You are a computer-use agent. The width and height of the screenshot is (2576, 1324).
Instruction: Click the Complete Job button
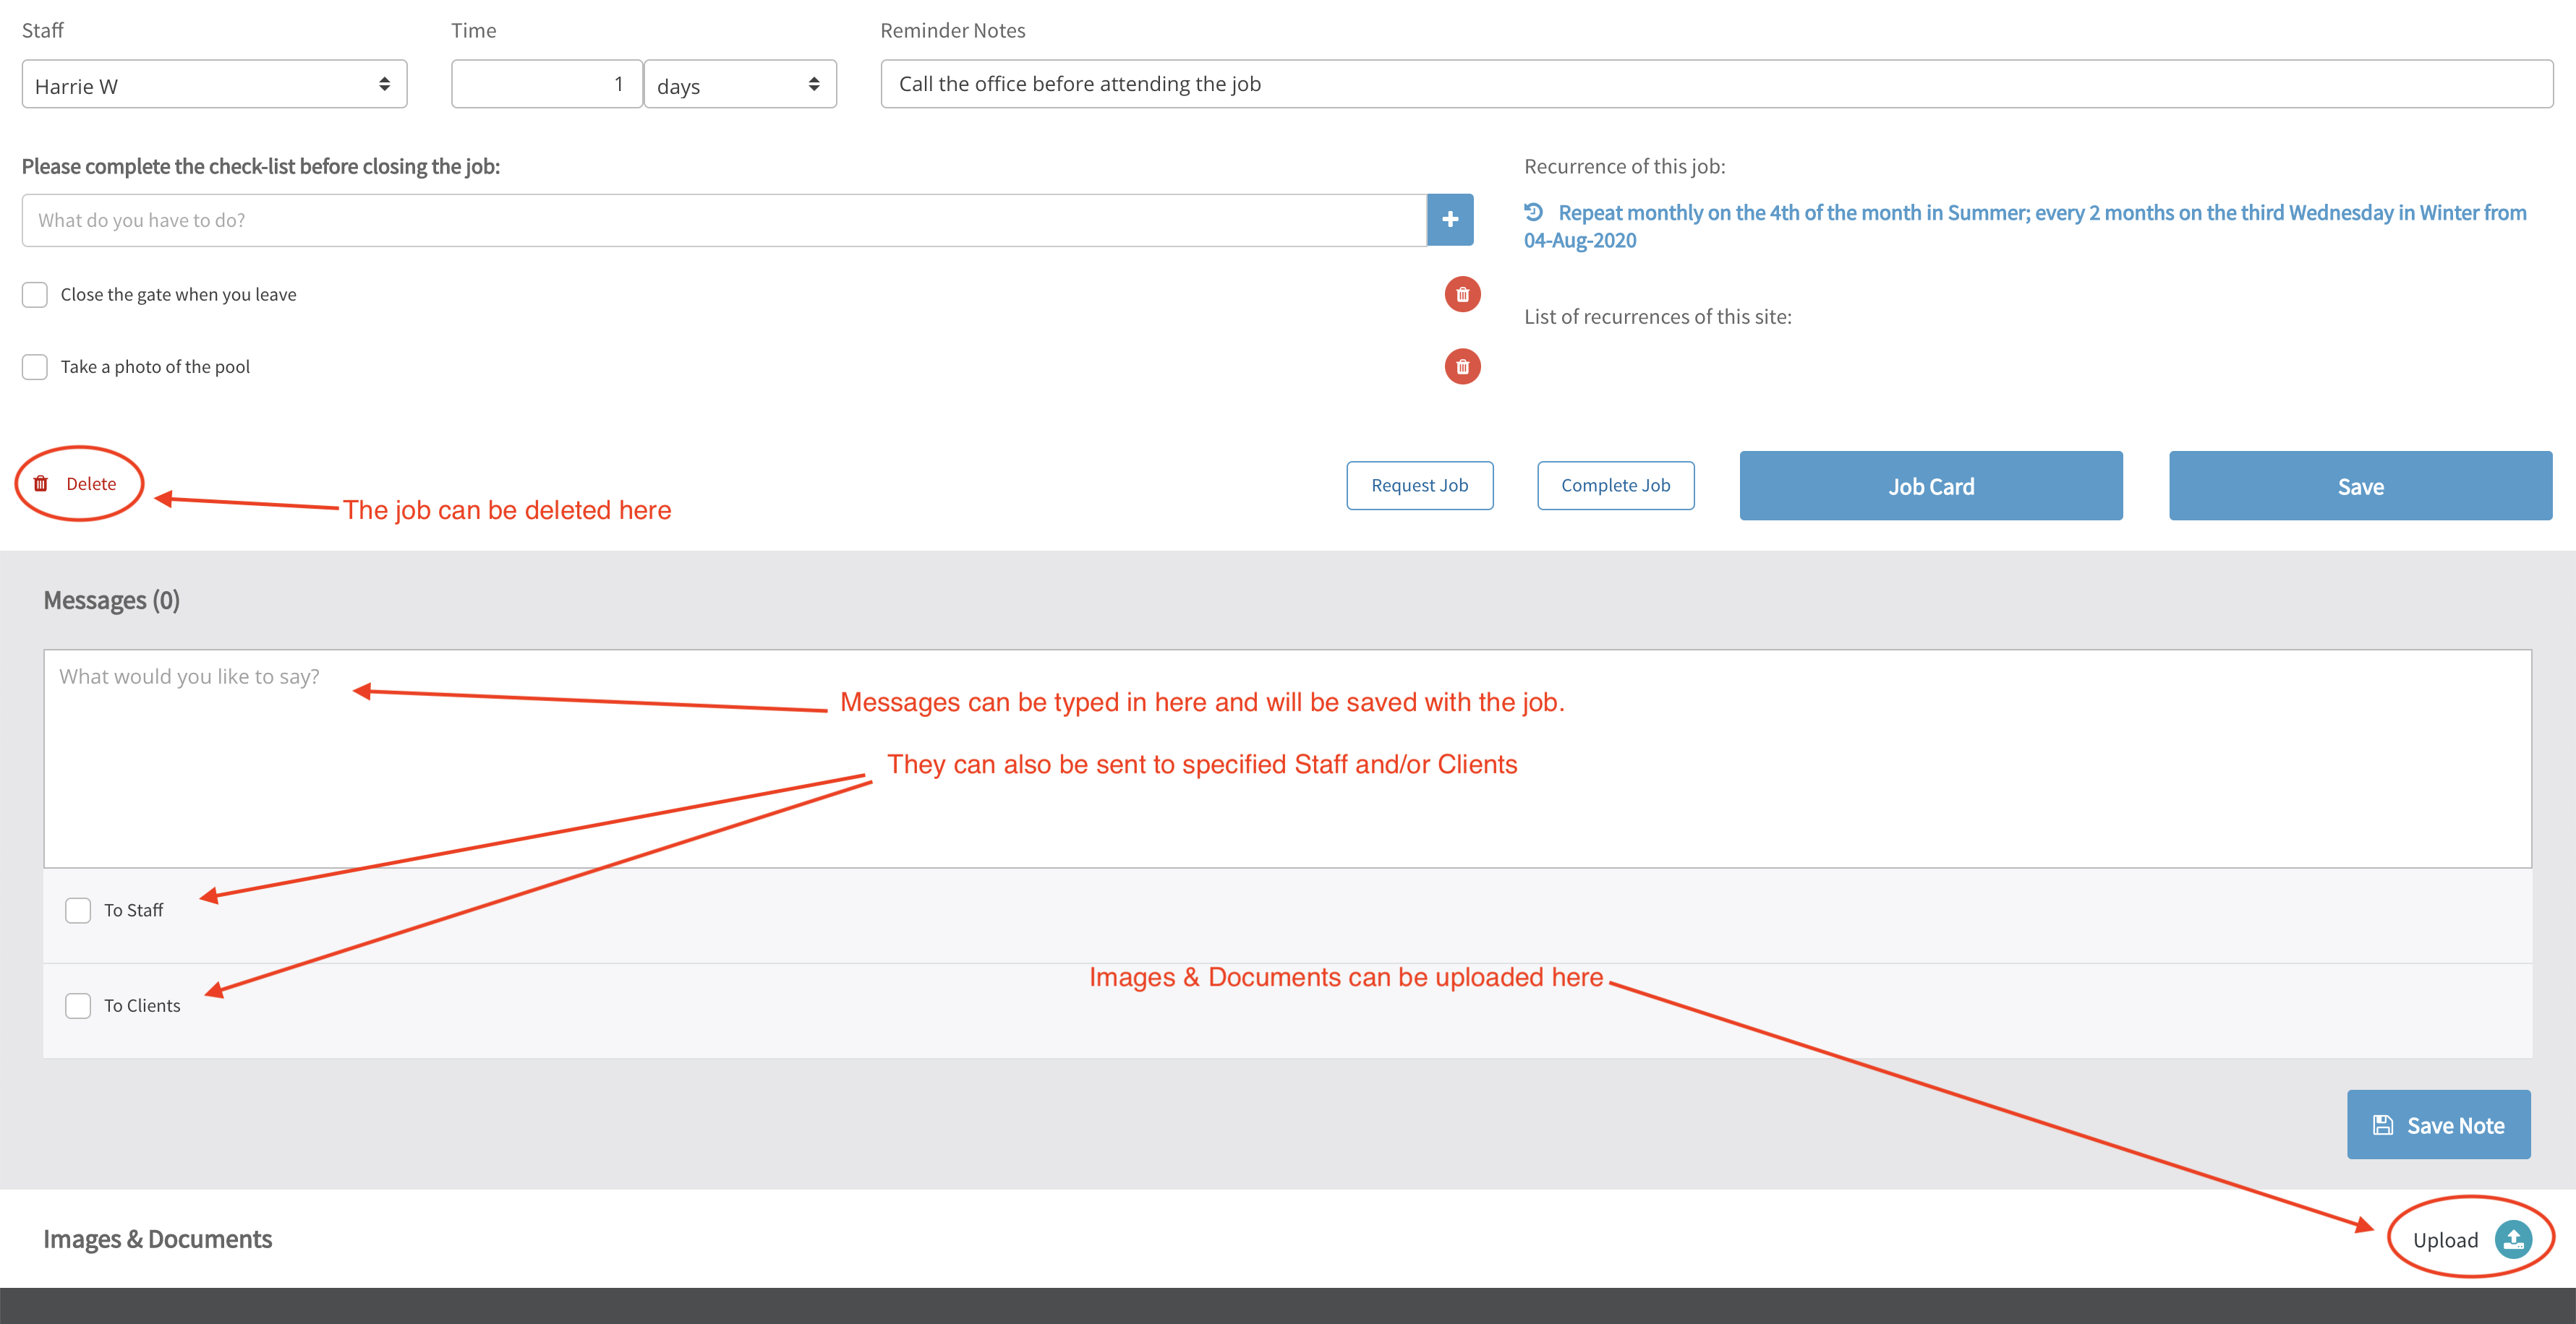click(x=1615, y=486)
